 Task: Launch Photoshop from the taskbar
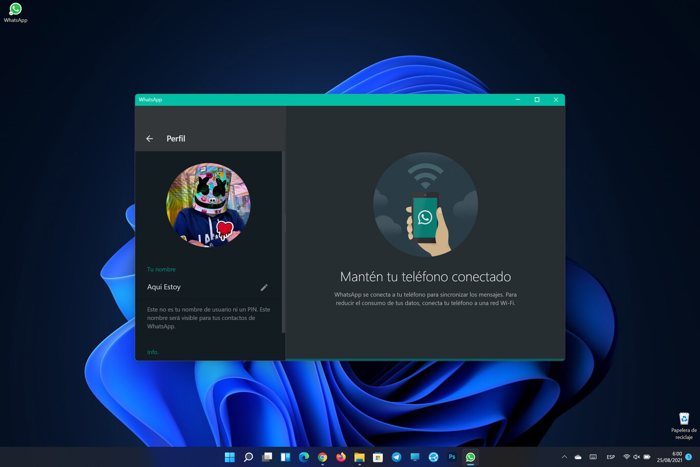[451, 456]
